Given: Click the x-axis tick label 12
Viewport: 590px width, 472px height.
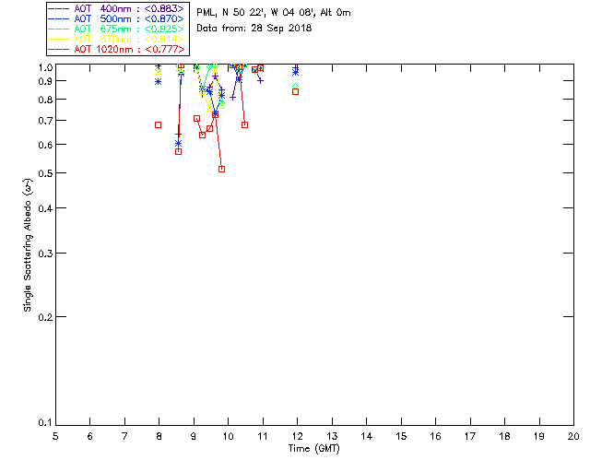Looking at the screenshot, I should pos(297,436).
